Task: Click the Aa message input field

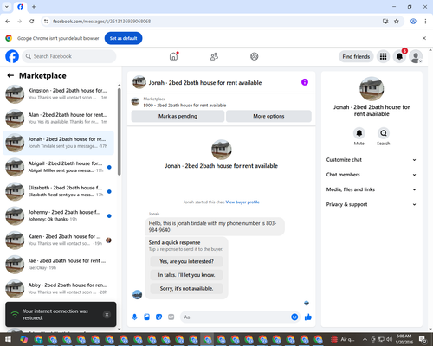Action: pos(236,317)
